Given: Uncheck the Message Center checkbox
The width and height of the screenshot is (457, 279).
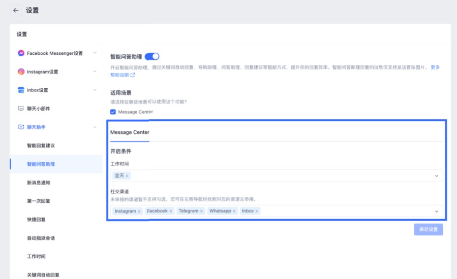Looking at the screenshot, I should pyautogui.click(x=113, y=112).
